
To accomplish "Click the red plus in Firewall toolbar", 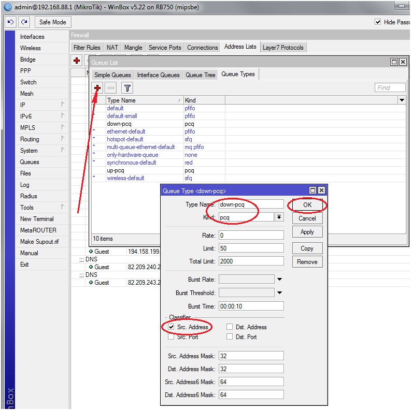I will click(77, 61).
